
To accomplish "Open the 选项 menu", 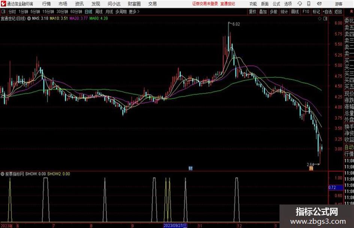I will (288, 4).
